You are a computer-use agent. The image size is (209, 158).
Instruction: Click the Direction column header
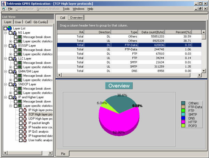pos(98,32)
